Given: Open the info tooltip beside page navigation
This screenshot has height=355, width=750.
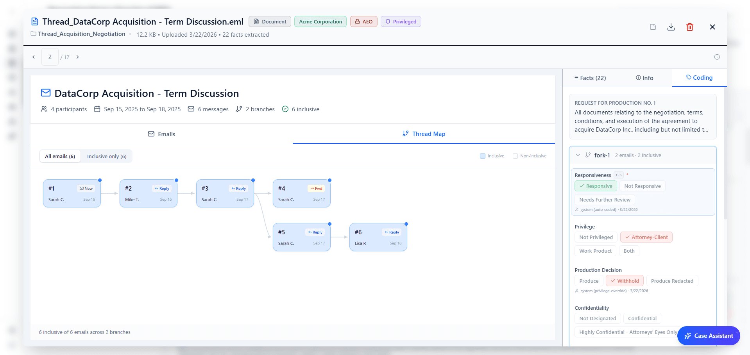Looking at the screenshot, I should (717, 57).
